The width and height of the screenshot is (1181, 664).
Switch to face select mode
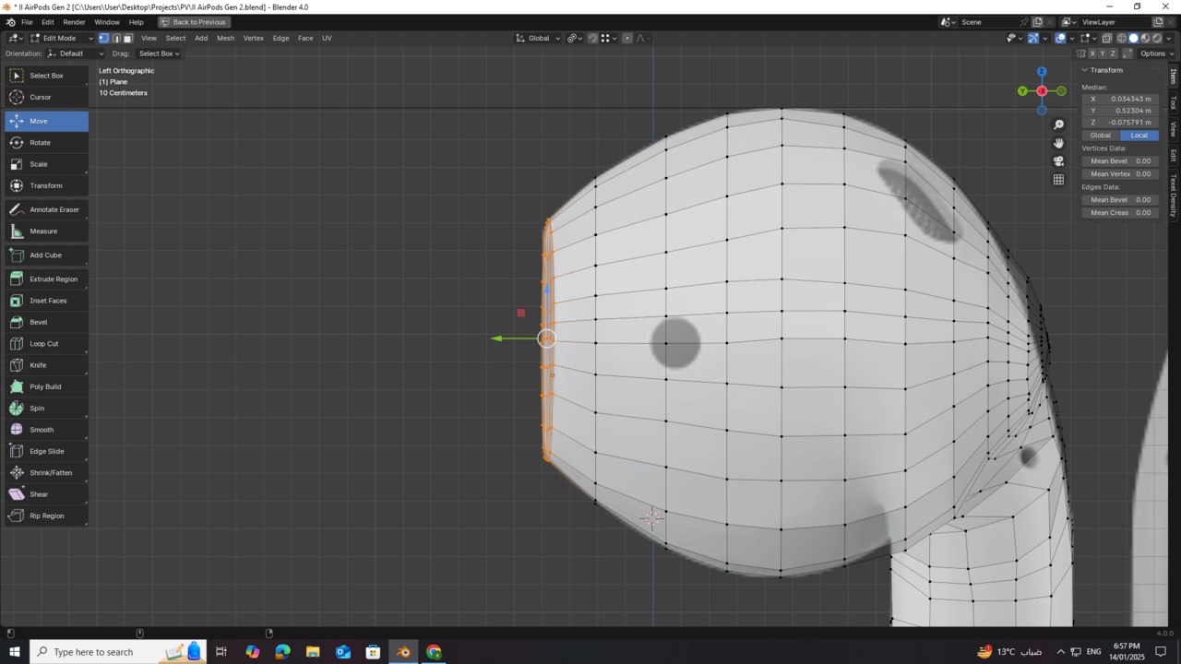click(127, 38)
